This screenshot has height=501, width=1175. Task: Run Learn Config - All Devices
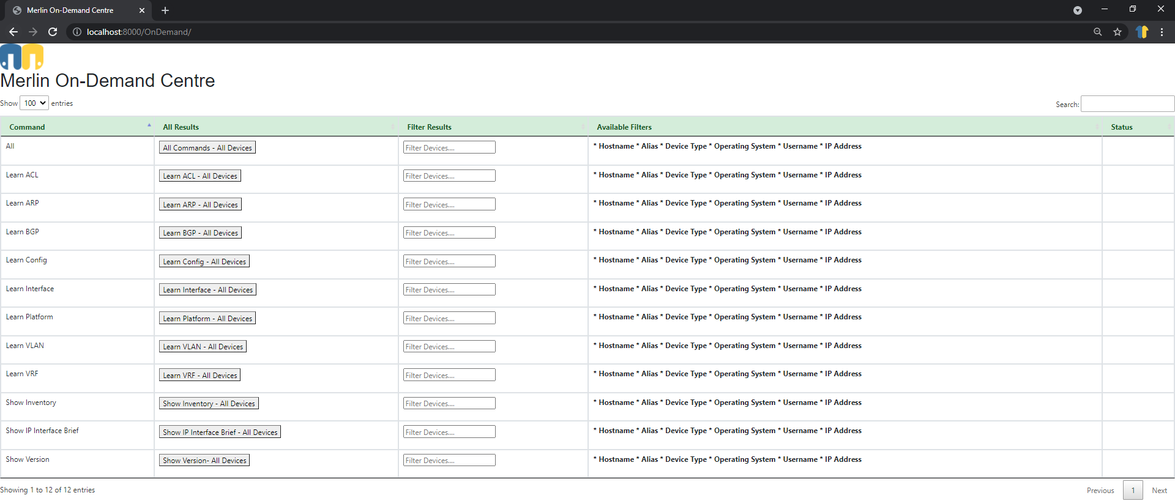(x=204, y=261)
